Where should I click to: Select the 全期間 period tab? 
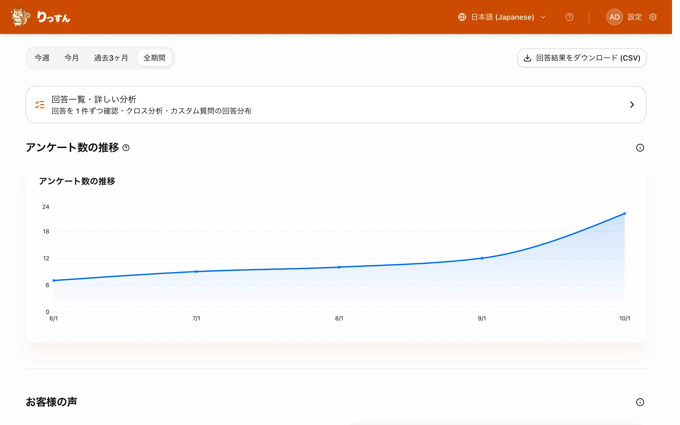click(154, 58)
